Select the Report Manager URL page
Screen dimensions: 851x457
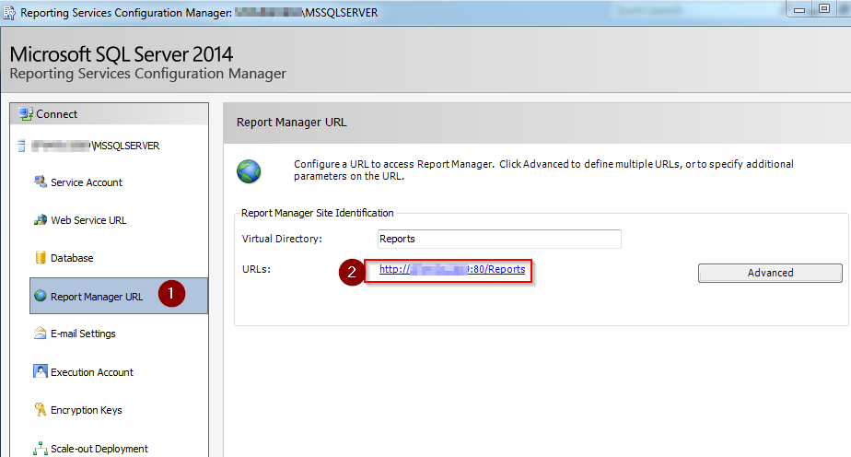119,296
